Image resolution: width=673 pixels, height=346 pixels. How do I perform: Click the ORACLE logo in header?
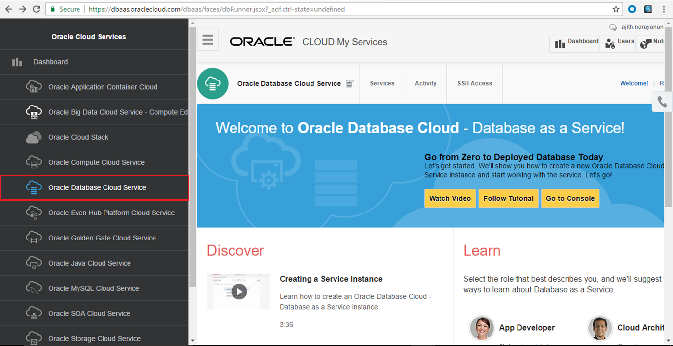pos(262,42)
